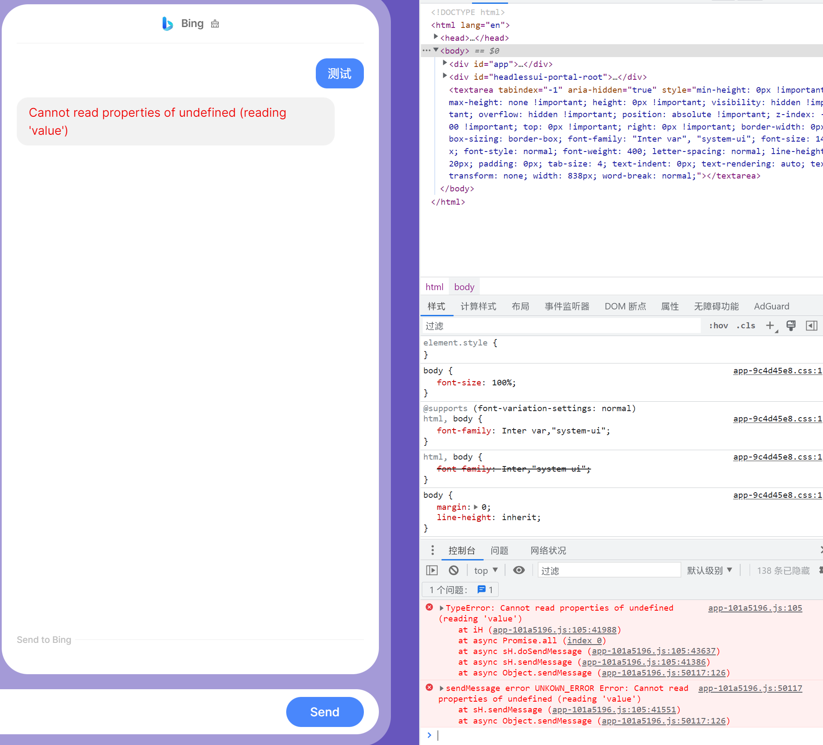Open the issues counter speech-bubble icon
The height and width of the screenshot is (745, 823).
point(482,589)
